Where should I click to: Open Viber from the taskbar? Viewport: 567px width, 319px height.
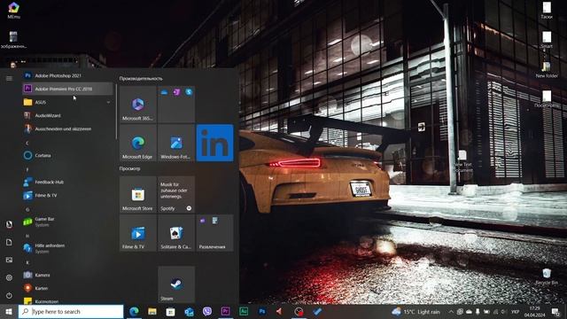tap(207, 311)
